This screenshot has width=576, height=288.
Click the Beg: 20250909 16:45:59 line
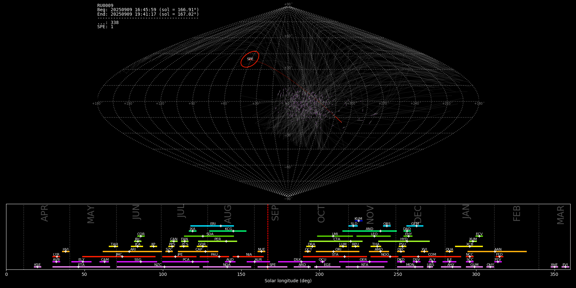coord(148,10)
